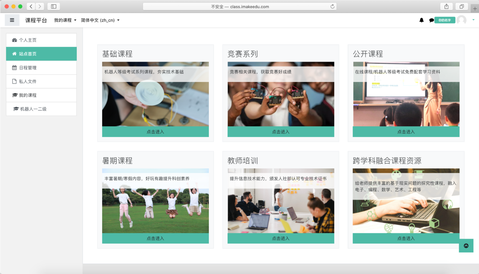Click the 教师培训 heading

243,161
